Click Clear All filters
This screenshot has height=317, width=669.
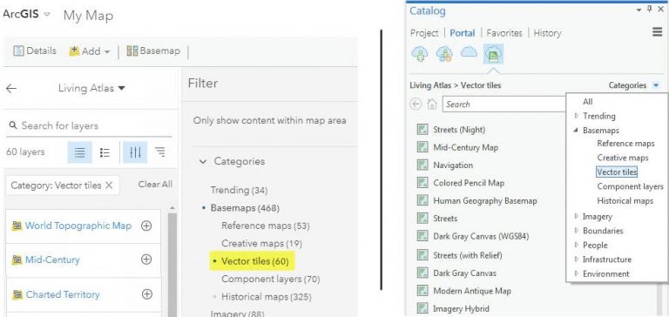(x=155, y=185)
